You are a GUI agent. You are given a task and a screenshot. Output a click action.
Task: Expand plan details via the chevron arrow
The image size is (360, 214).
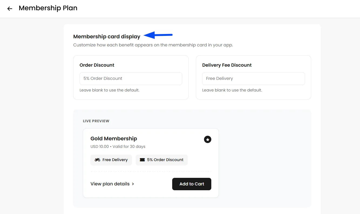click(x=133, y=184)
